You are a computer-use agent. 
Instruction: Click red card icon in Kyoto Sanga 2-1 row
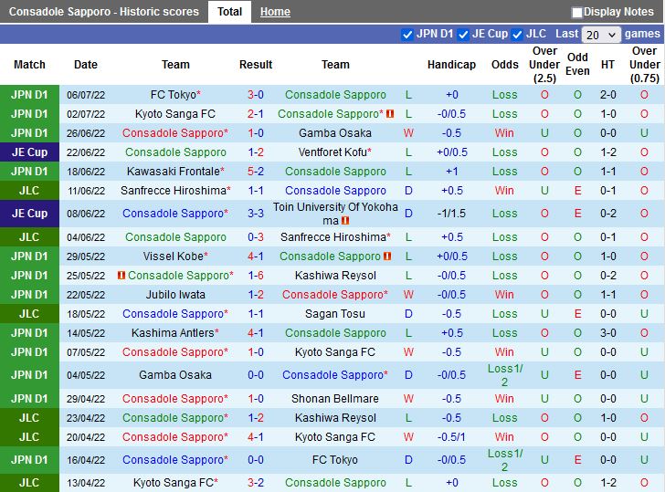pos(390,114)
